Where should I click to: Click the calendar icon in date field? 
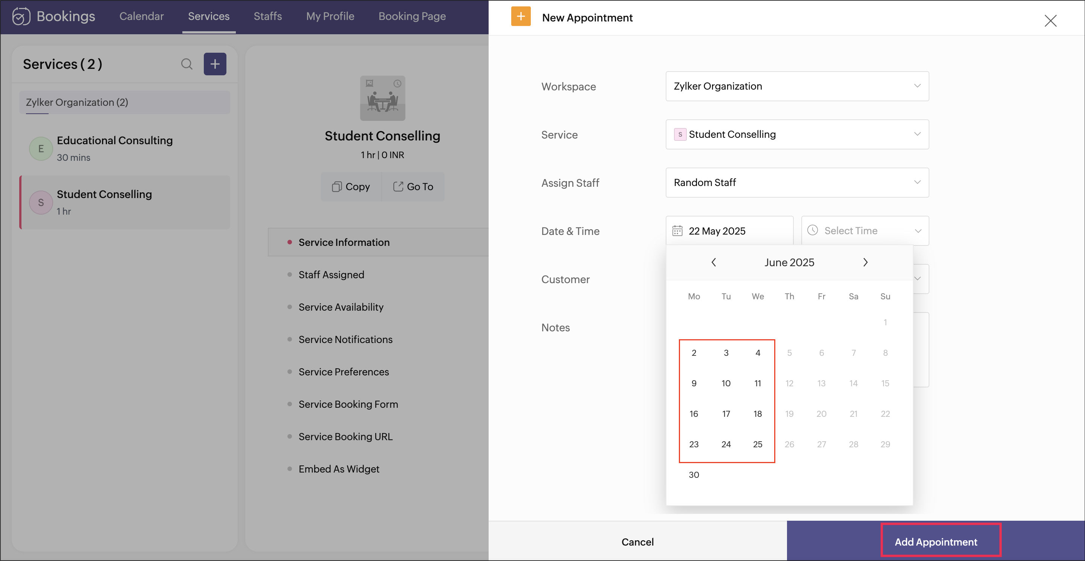677,231
